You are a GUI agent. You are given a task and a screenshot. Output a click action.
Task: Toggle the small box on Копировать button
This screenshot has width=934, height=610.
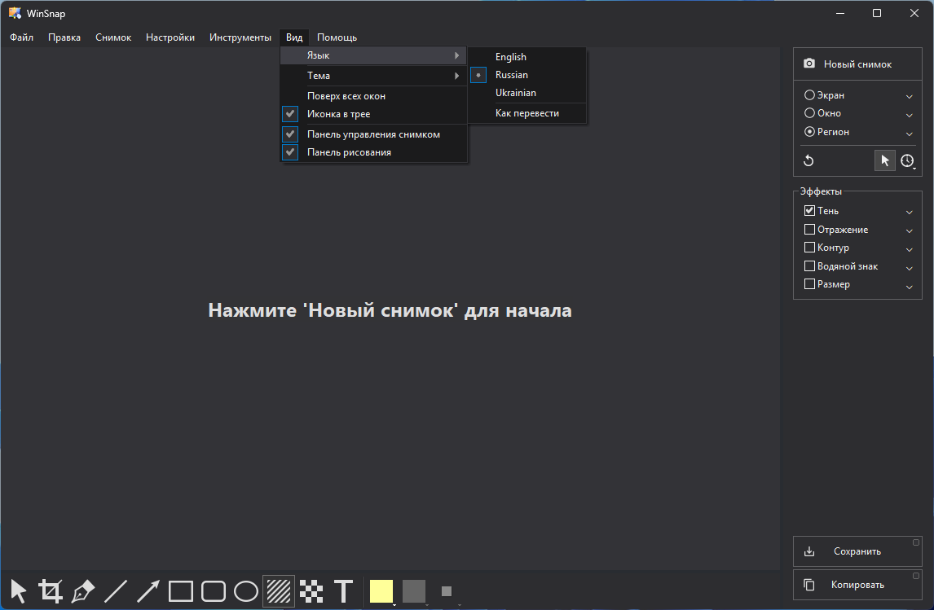(916, 576)
